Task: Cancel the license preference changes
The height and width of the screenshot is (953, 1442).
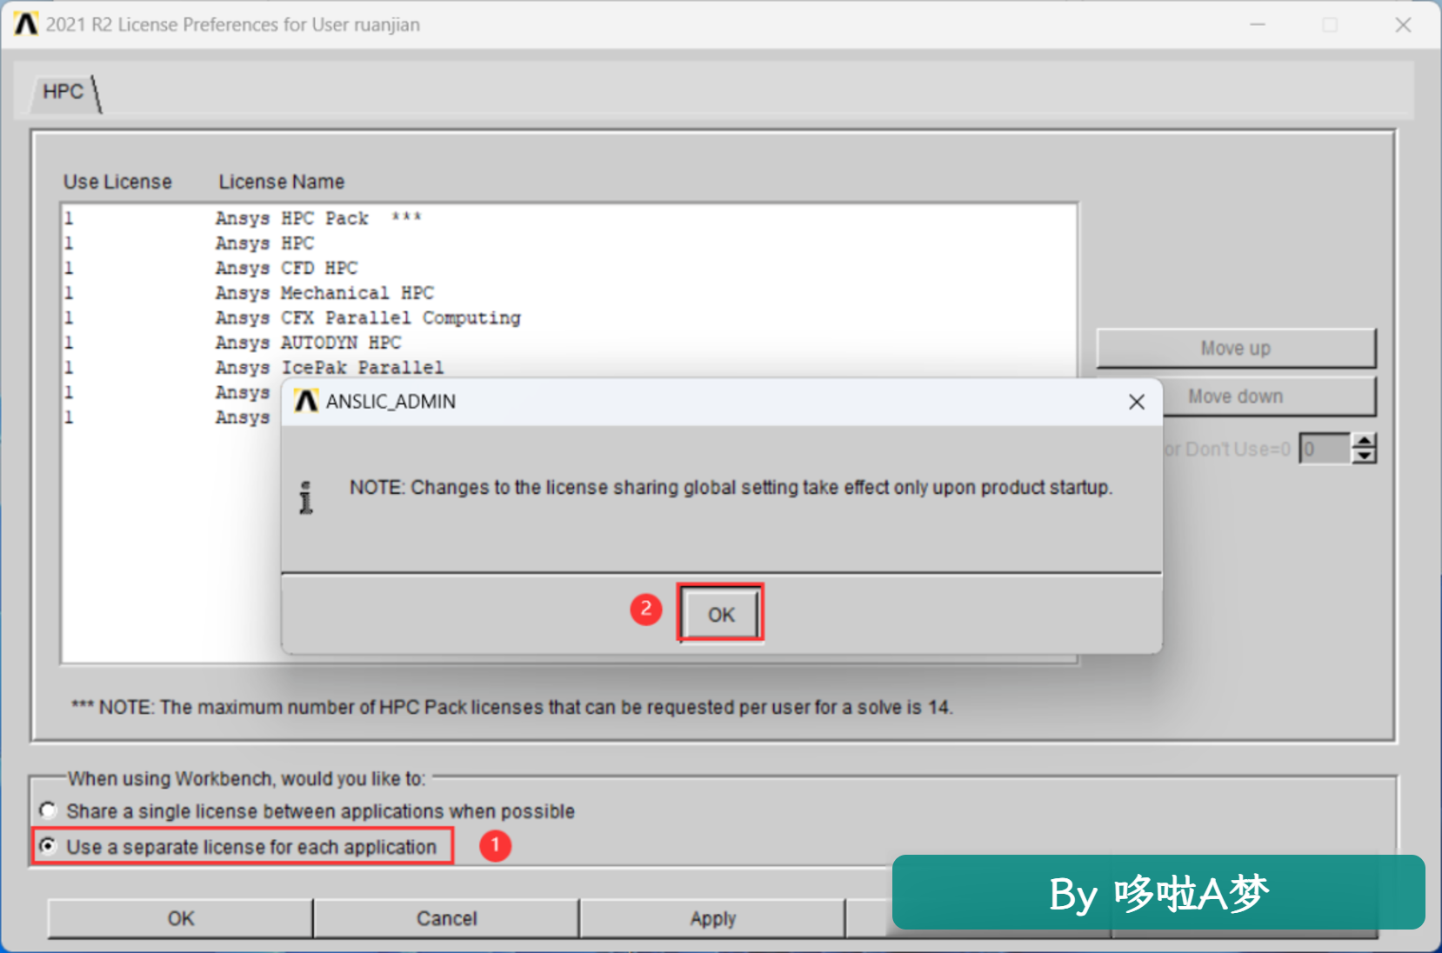Action: (x=447, y=918)
